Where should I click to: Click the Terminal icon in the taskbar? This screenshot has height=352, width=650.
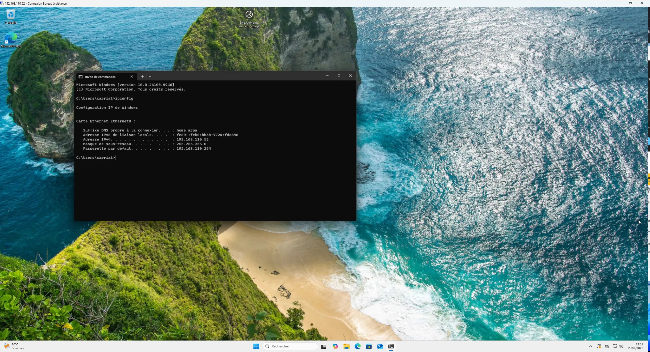[x=391, y=346]
